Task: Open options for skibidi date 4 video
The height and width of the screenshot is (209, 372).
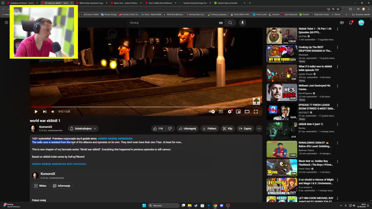Action: click(337, 124)
